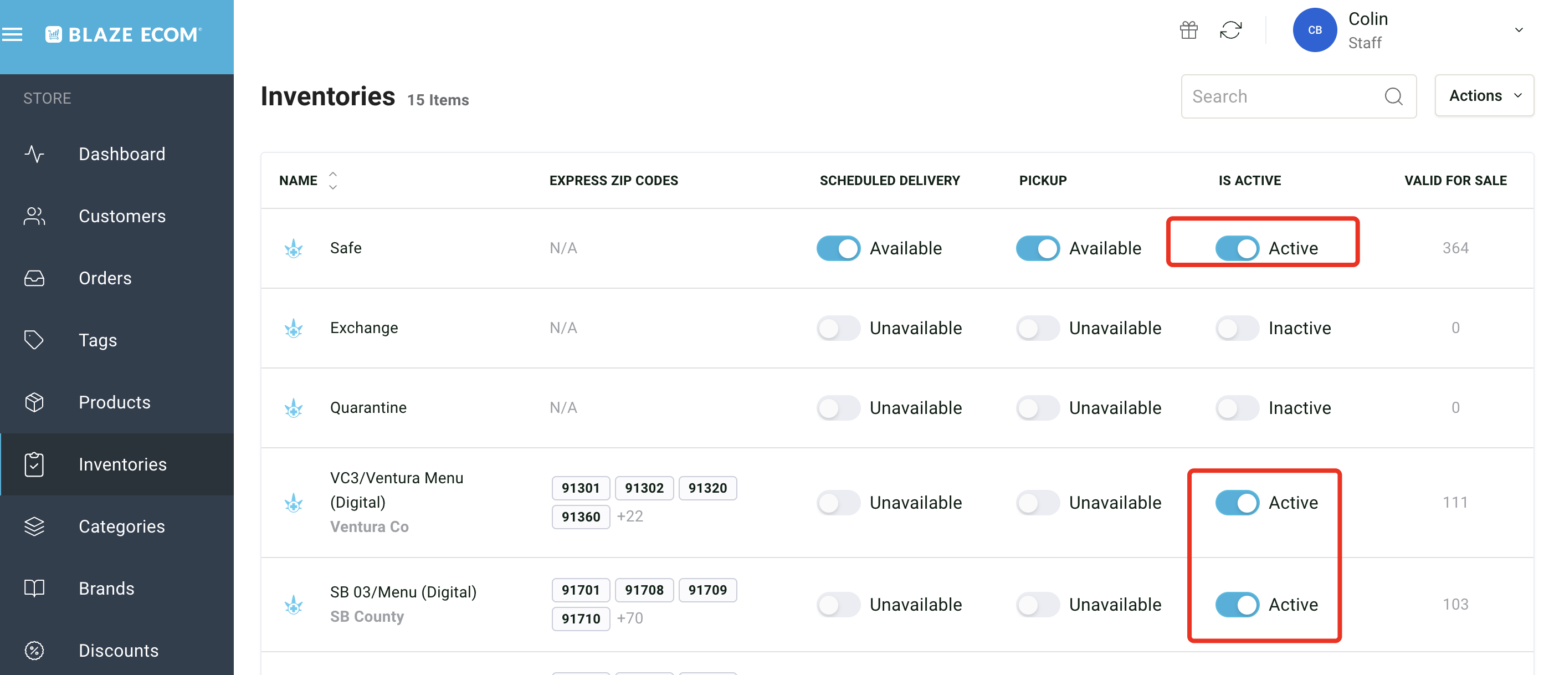This screenshot has width=1549, height=675.
Task: Open the Orders section
Action: point(105,278)
